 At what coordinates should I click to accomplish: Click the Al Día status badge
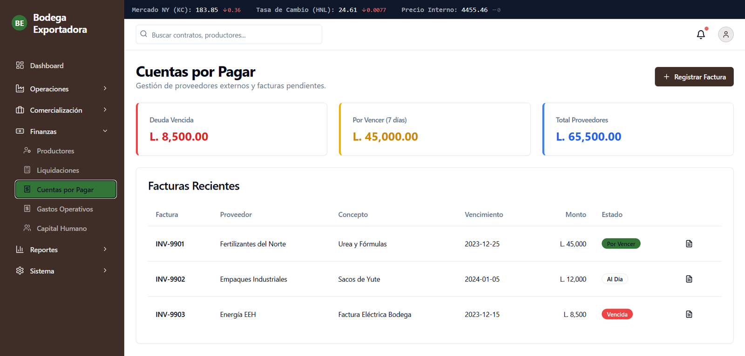[615, 279]
